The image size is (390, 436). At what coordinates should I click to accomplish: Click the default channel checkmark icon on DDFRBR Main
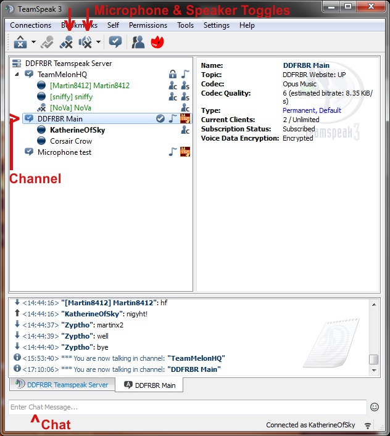[160, 119]
